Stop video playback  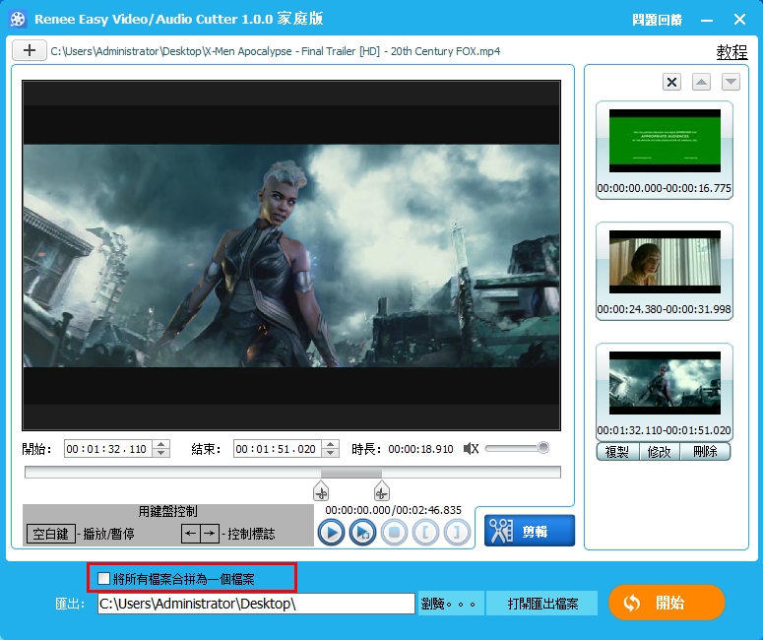pyautogui.click(x=394, y=532)
